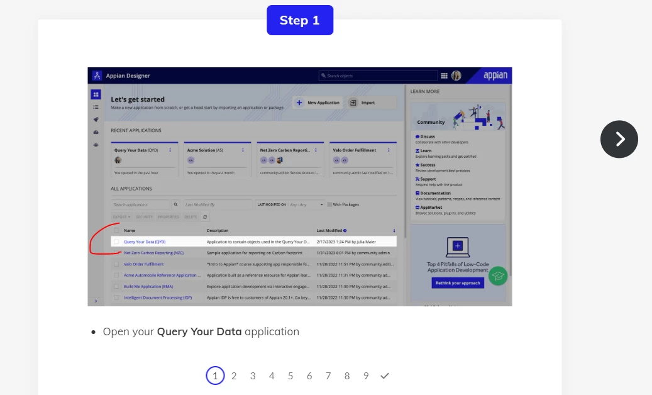
Task: Click the completion checkmark after step 9
Action: point(385,376)
